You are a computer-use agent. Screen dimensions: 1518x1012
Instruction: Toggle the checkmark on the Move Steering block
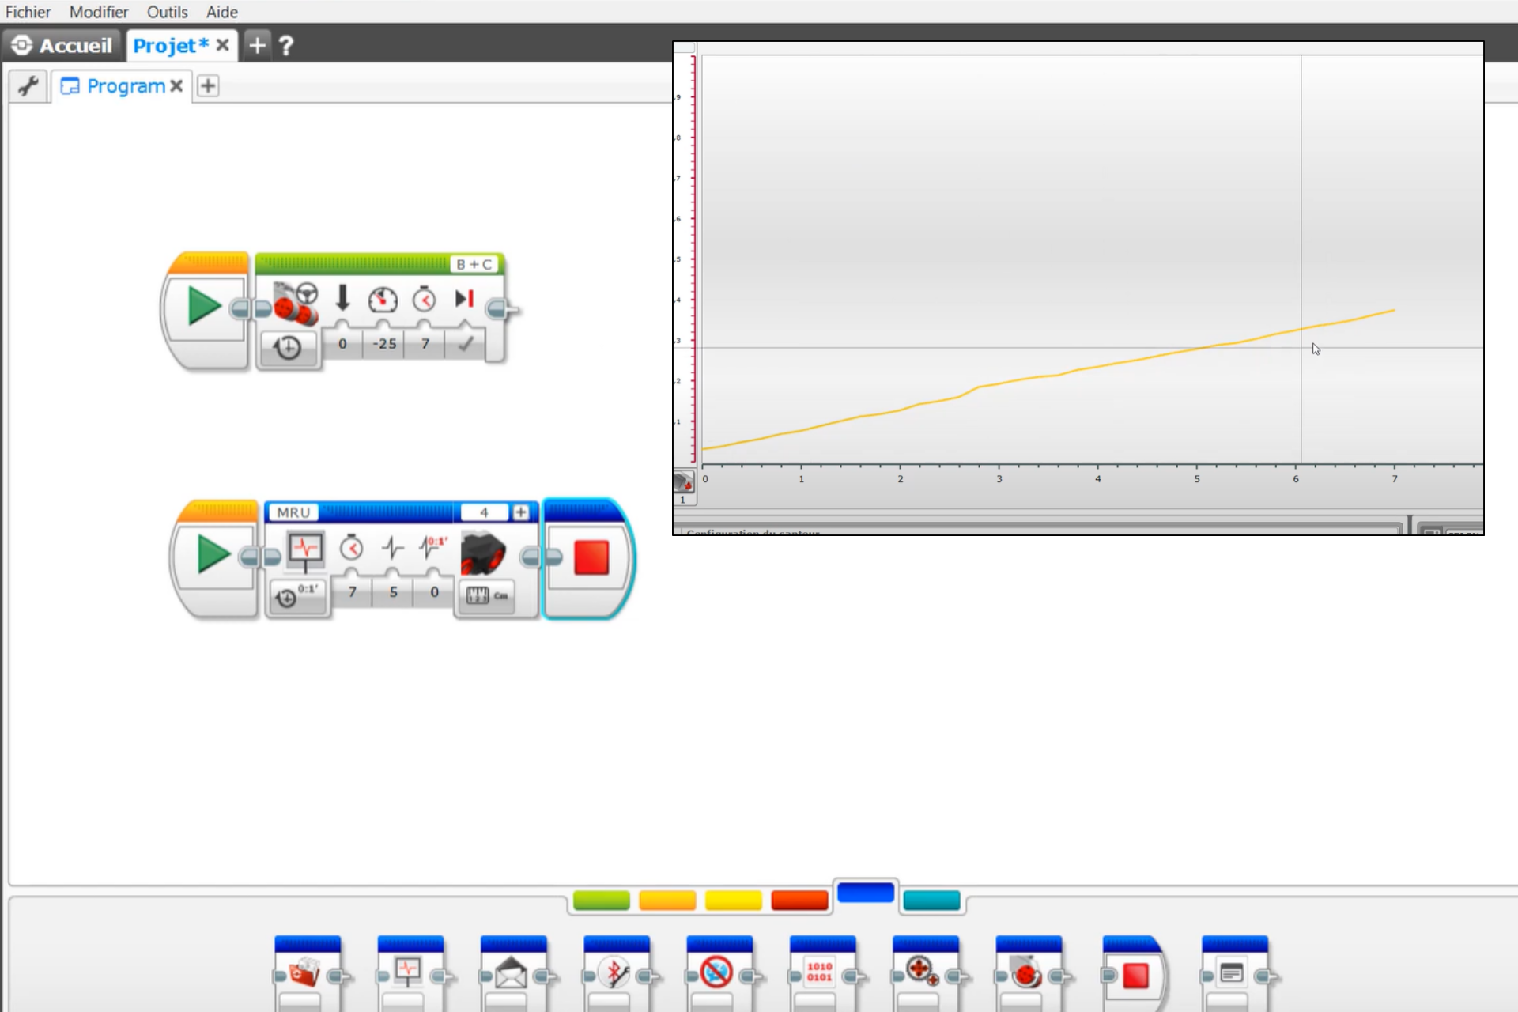465,343
